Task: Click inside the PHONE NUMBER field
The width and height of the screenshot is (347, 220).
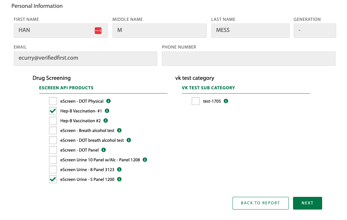Action: pos(249,59)
